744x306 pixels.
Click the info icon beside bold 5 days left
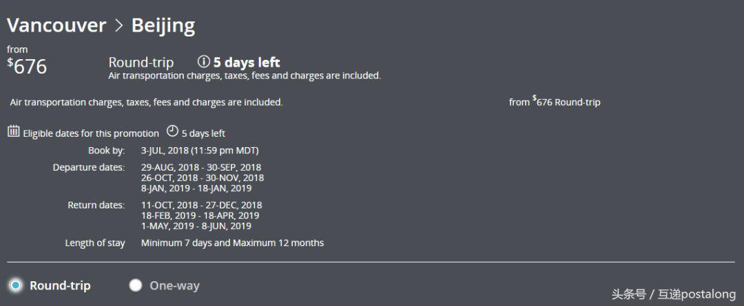tap(203, 62)
